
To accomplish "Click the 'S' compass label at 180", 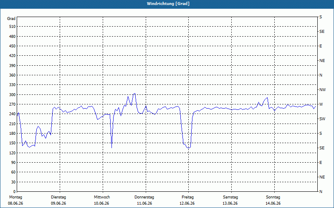I will (x=321, y=134).
